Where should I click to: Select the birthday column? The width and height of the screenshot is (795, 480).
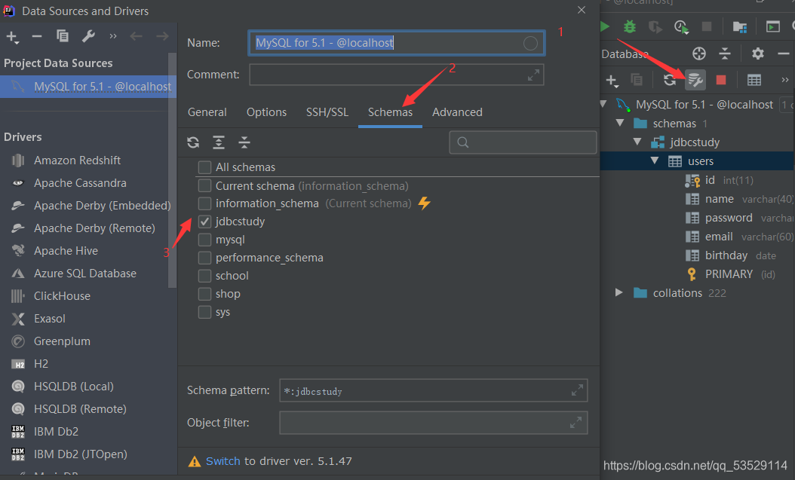point(726,255)
